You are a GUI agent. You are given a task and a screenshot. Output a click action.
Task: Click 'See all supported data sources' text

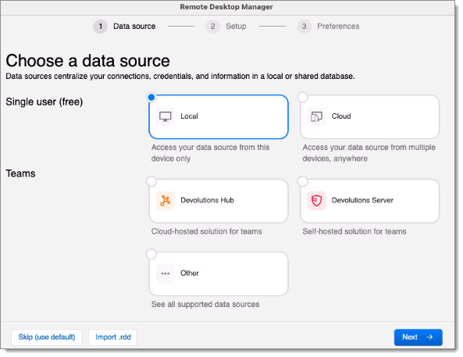pos(205,305)
